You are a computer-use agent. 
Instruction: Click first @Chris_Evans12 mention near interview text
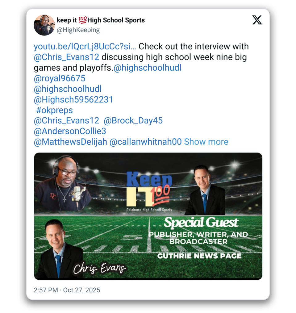coord(66,57)
